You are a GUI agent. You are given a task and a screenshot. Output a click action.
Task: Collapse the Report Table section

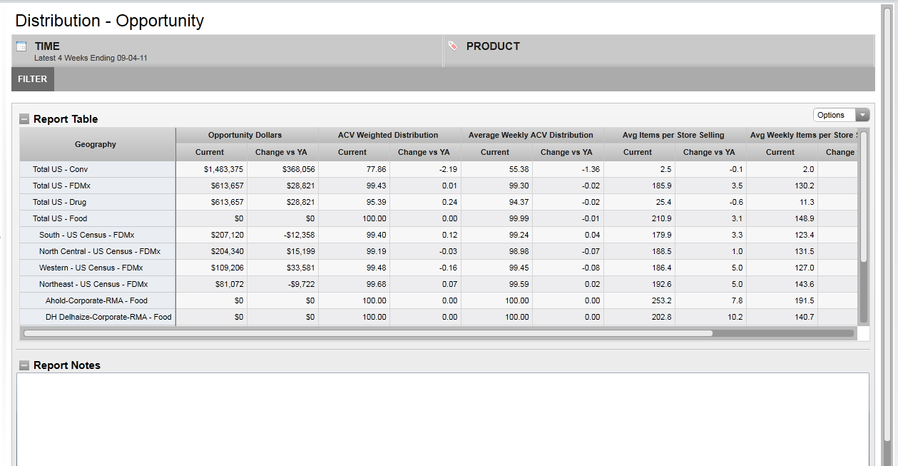24,119
